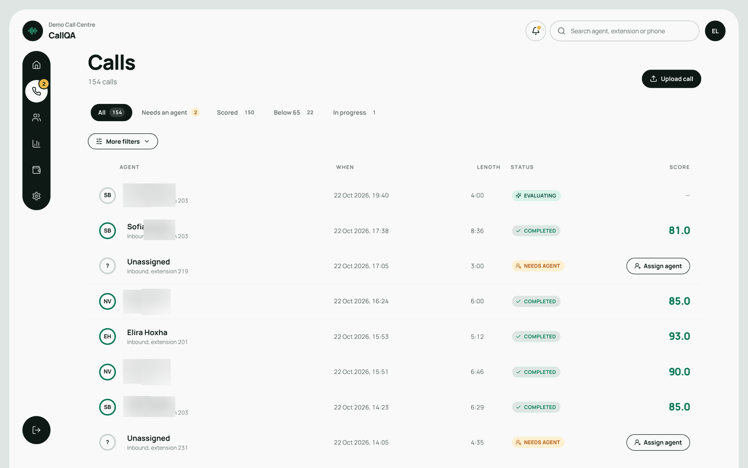
Task: Expand the More filters dropdown
Action: (123, 141)
